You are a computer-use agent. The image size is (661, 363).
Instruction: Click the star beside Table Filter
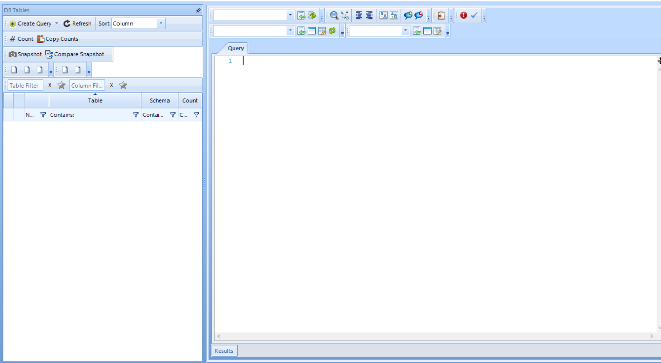tap(61, 85)
